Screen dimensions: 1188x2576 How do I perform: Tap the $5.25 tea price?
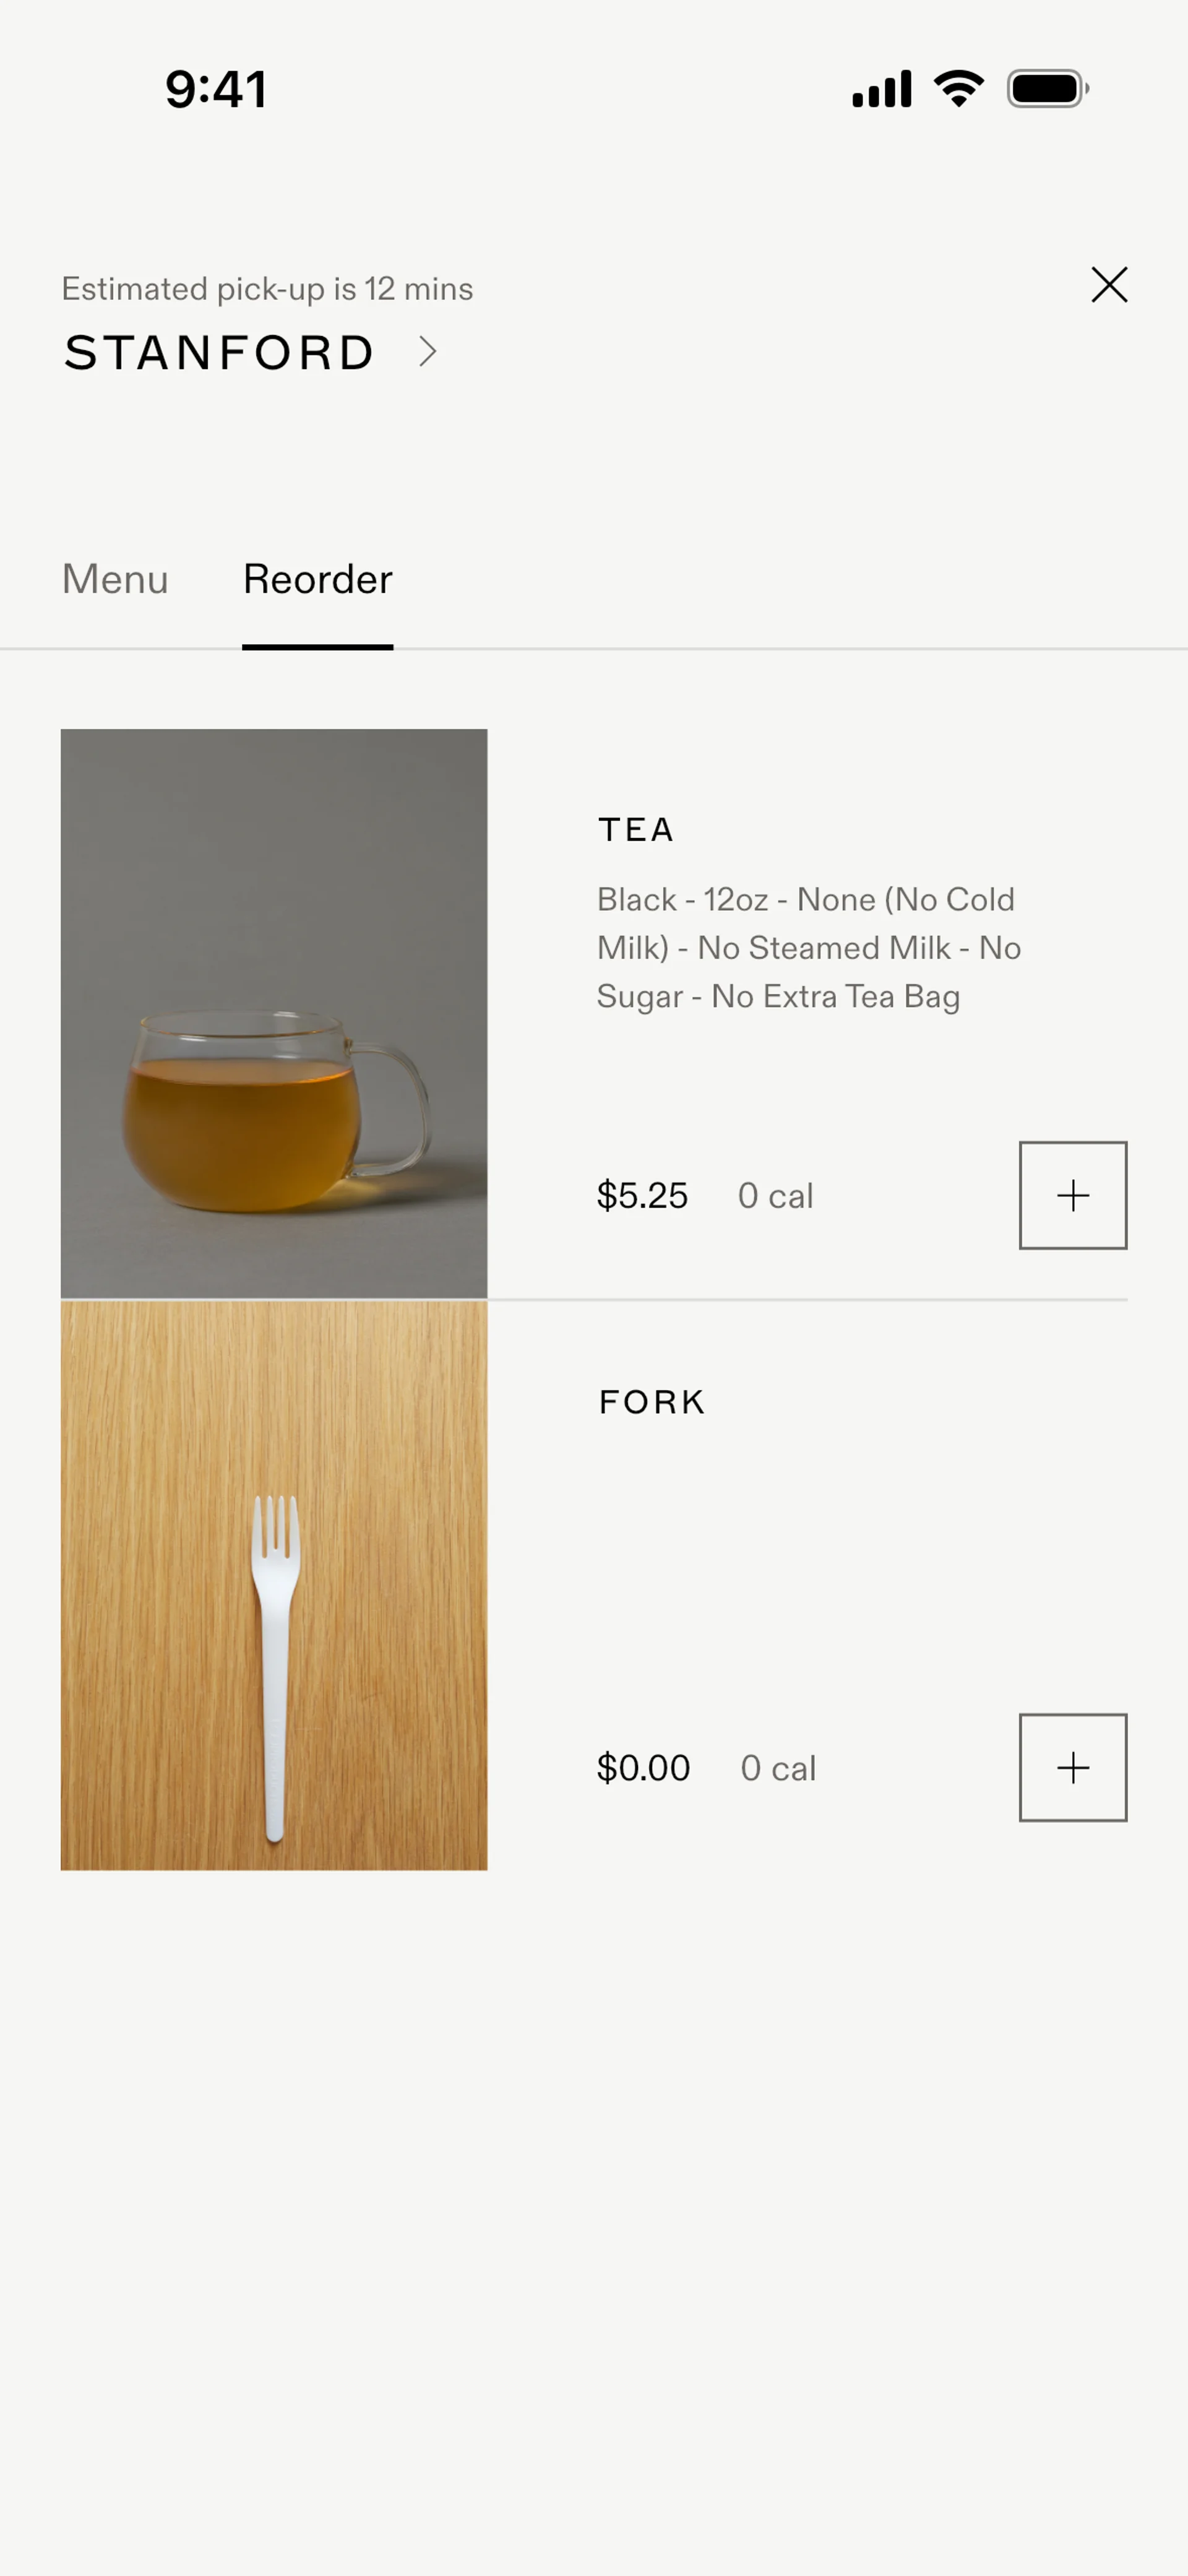[x=642, y=1196]
